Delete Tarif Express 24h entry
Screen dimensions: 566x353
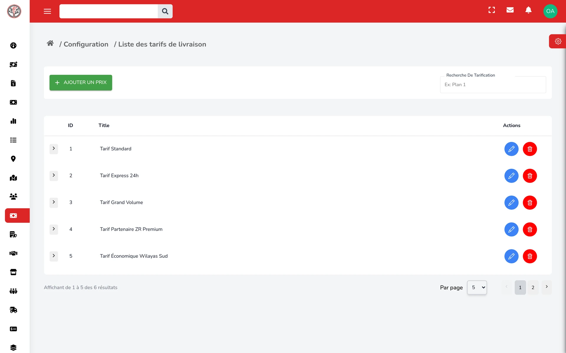click(x=530, y=176)
